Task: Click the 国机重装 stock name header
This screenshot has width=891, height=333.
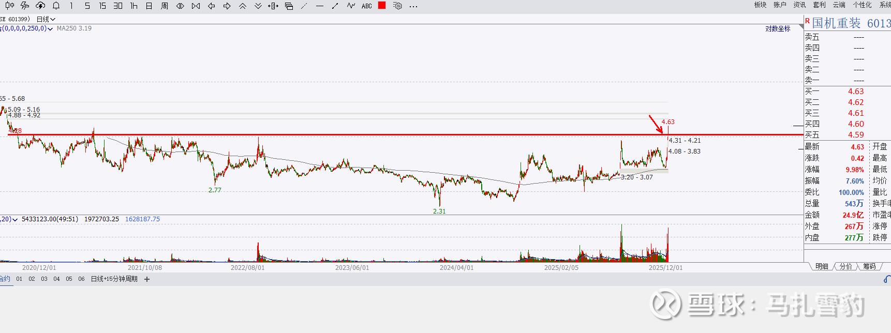Action: coord(836,23)
